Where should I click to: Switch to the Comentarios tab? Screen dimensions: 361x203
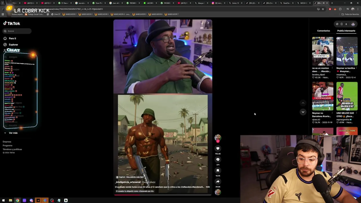323,31
